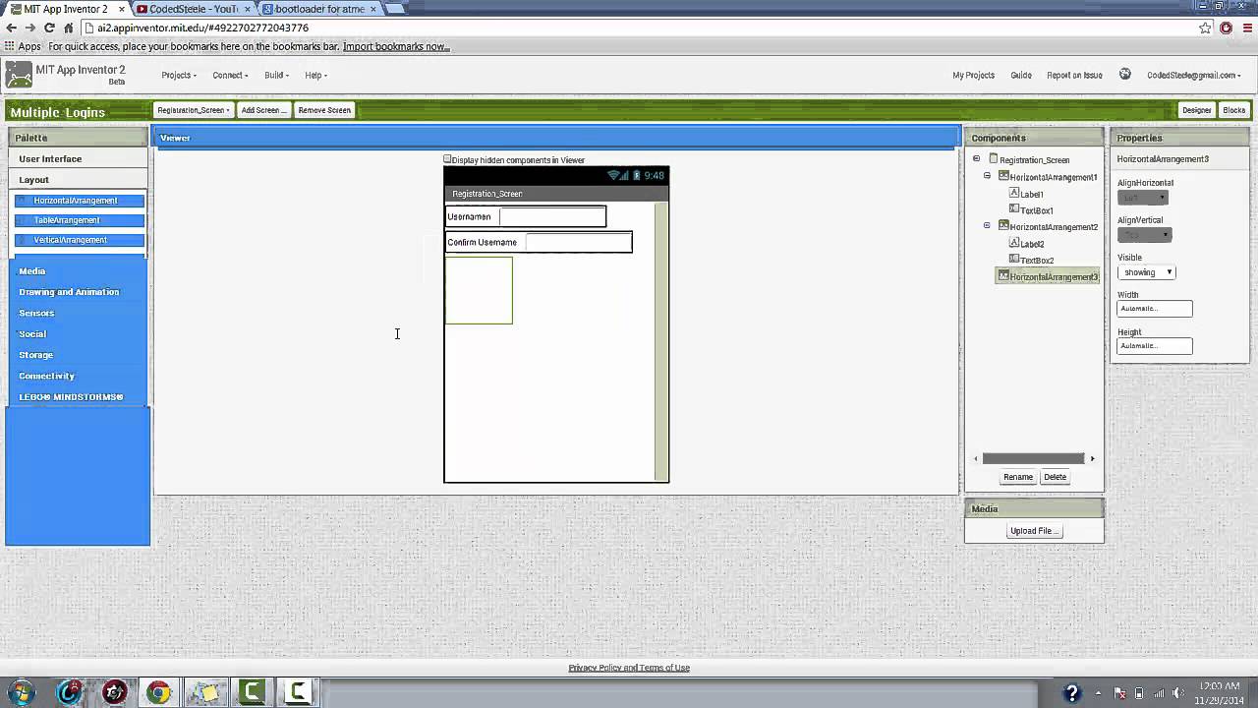This screenshot has width=1258, height=708.
Task: Click Upload File button in Media
Action: (x=1034, y=531)
